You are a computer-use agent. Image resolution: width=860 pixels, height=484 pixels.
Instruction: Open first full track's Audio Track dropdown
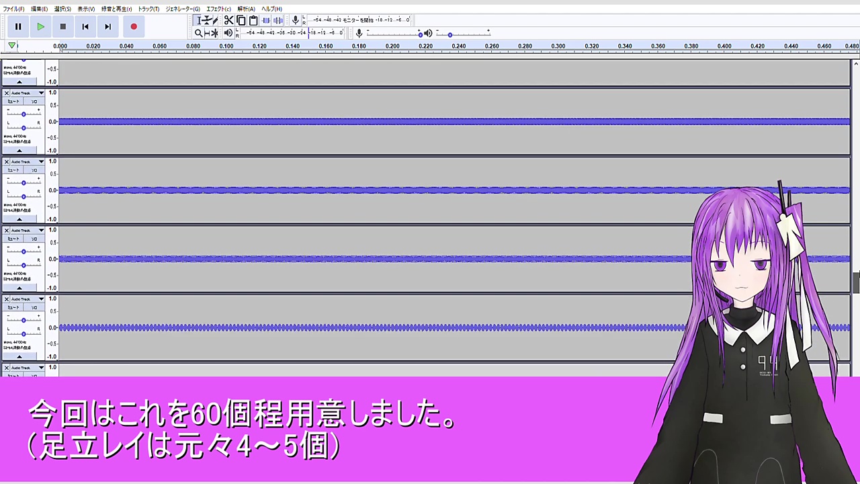(x=40, y=93)
